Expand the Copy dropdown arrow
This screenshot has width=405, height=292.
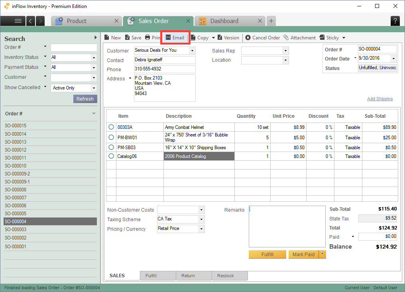click(213, 38)
